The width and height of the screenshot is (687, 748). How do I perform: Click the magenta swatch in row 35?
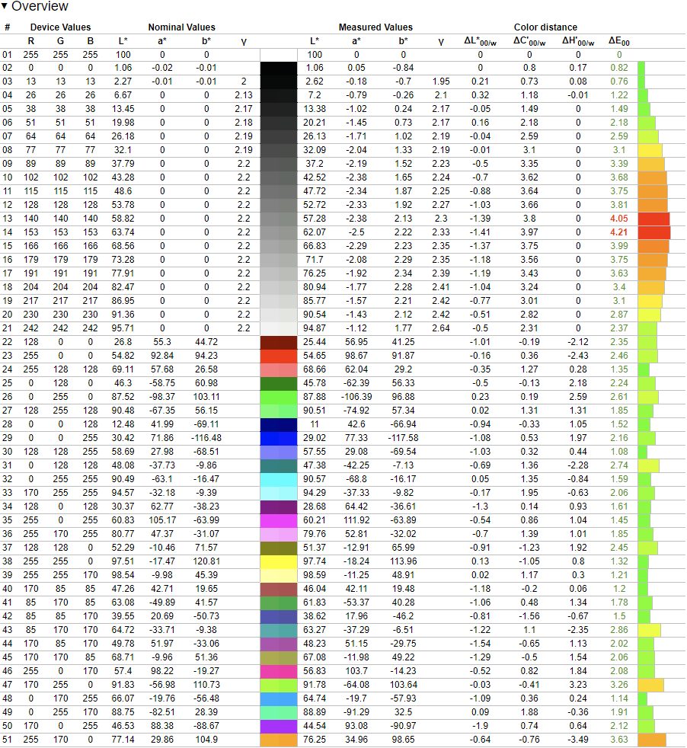pos(278,520)
